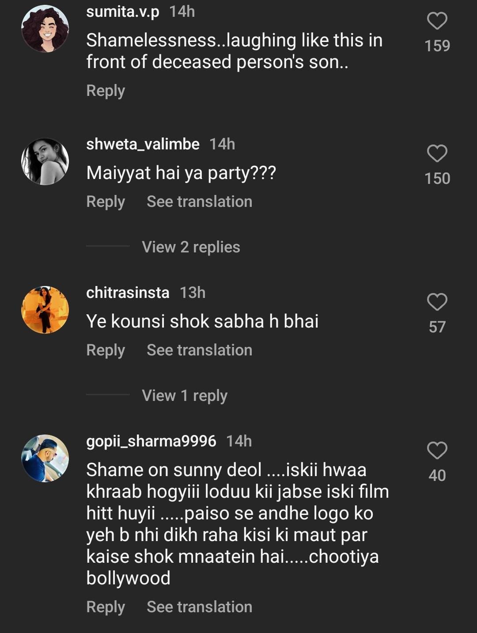See translation of gopii_sharma9996's comment
The width and height of the screenshot is (477, 633).
click(x=199, y=607)
